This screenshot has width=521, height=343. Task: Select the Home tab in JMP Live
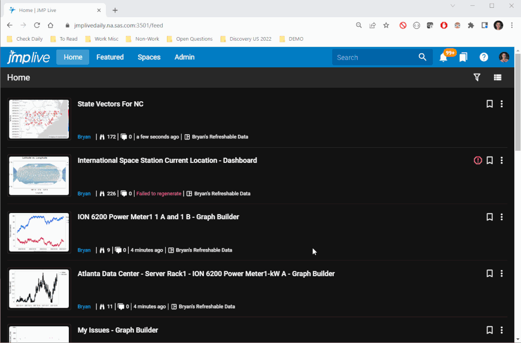[x=73, y=57]
